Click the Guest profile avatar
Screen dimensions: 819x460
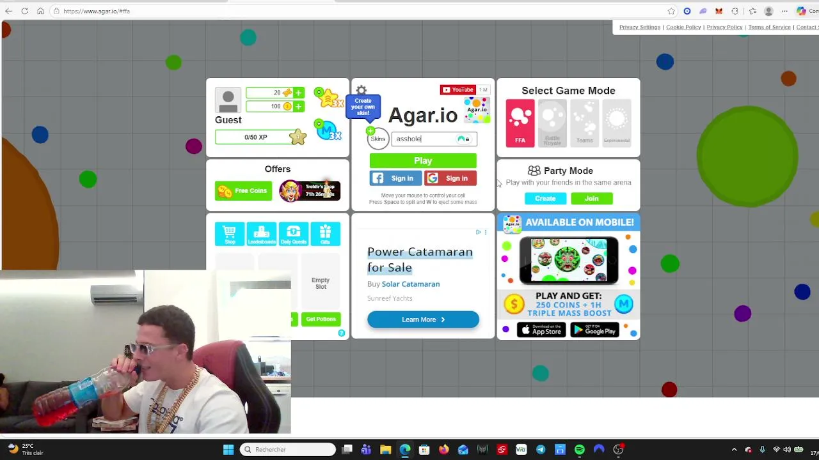[228, 101]
